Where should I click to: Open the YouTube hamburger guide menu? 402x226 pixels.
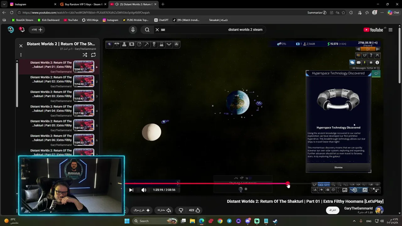(390, 30)
